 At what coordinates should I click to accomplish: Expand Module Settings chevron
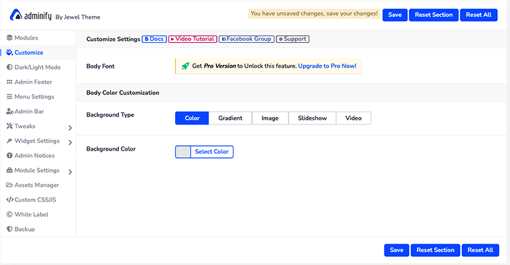click(x=70, y=172)
